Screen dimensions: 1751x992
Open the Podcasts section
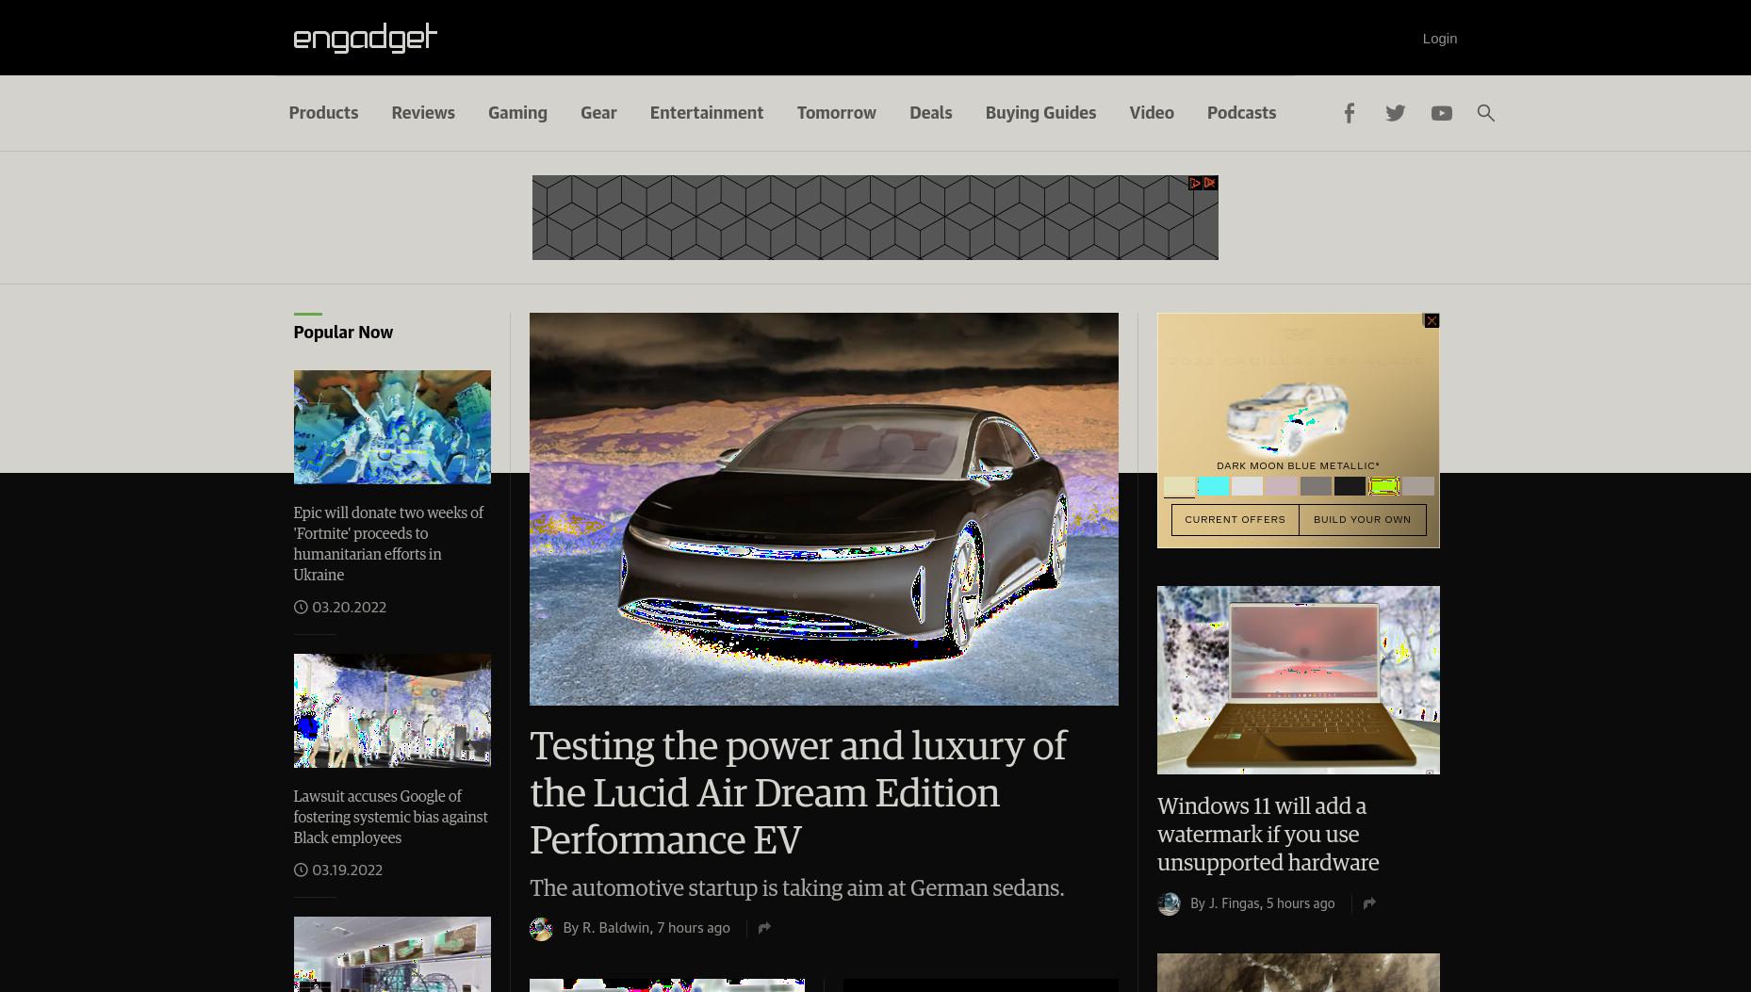pyautogui.click(x=1241, y=113)
